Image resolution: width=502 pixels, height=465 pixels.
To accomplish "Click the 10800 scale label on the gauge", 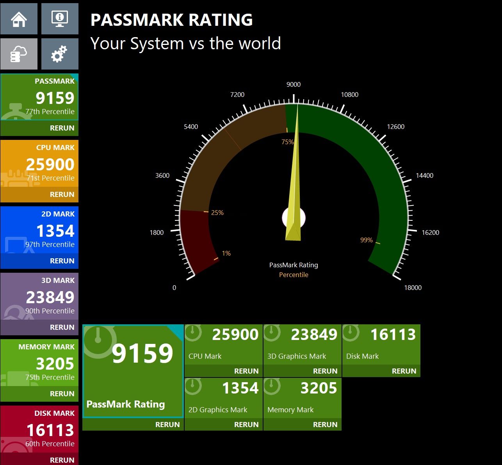I will (x=350, y=95).
